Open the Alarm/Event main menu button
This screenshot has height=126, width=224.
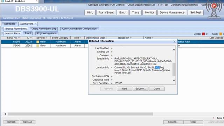tap(106, 13)
